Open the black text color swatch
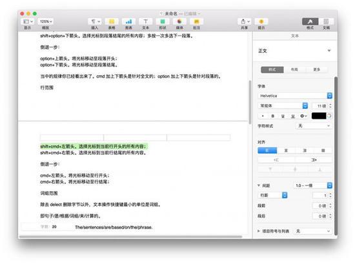Viewport: 355px width, 264px height. click(x=319, y=116)
